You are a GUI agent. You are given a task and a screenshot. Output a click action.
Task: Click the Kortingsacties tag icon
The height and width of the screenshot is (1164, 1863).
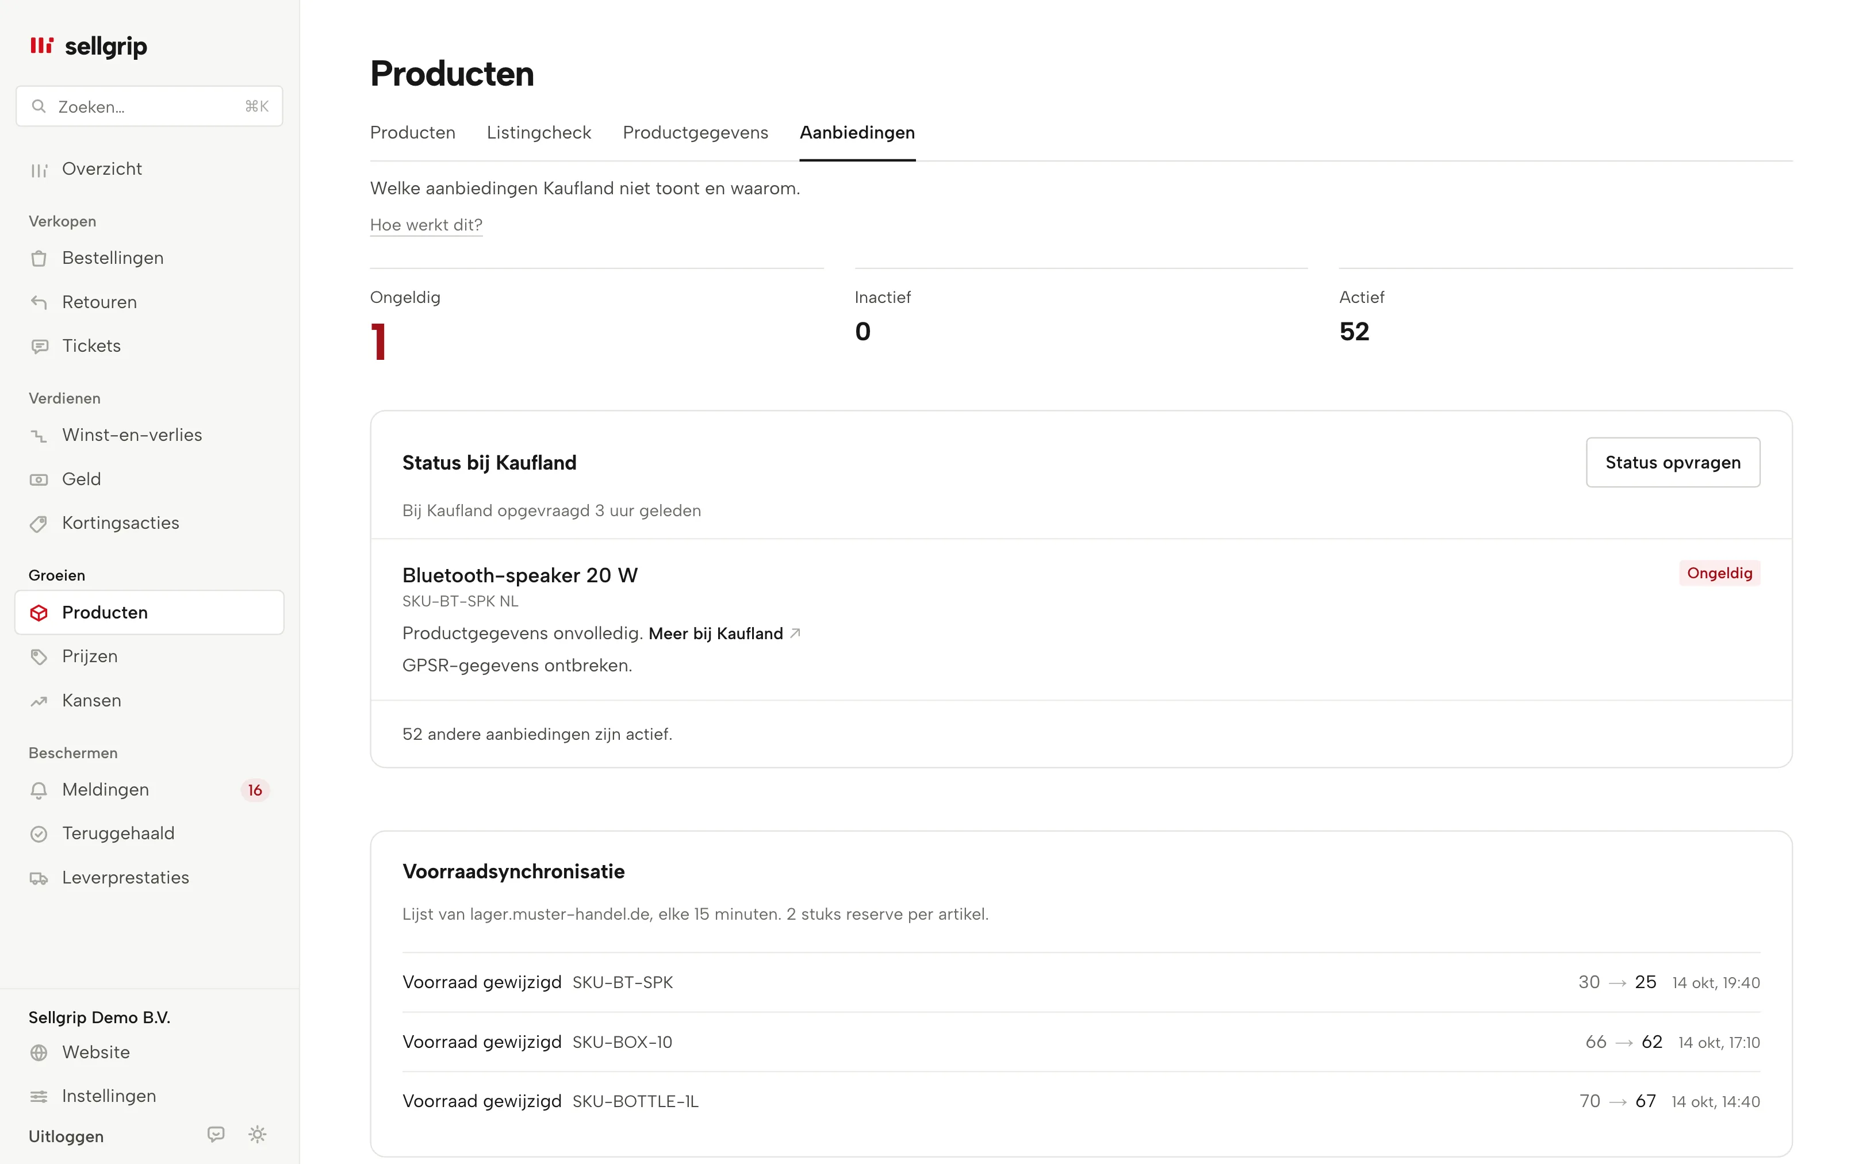39,524
